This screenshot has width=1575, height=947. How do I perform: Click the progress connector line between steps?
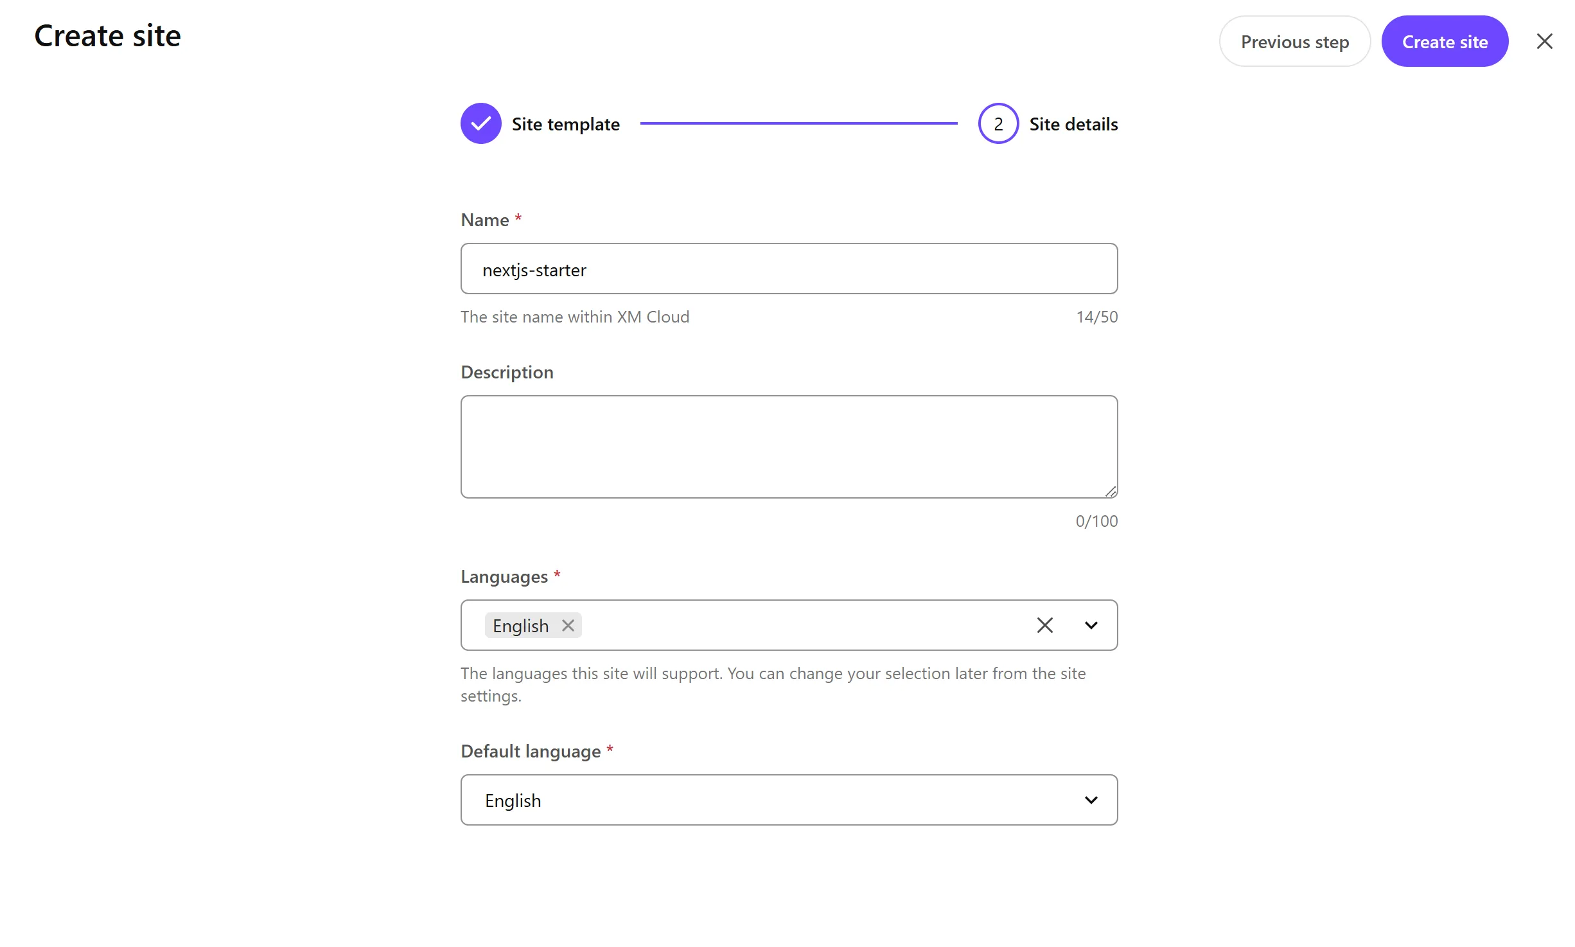(x=800, y=124)
